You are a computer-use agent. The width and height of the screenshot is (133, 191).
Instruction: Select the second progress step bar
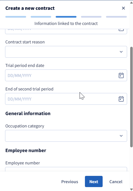pyautogui.click(x=41, y=17)
